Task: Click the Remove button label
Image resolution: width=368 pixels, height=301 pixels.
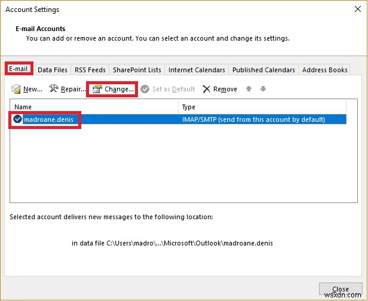Action: click(225, 89)
